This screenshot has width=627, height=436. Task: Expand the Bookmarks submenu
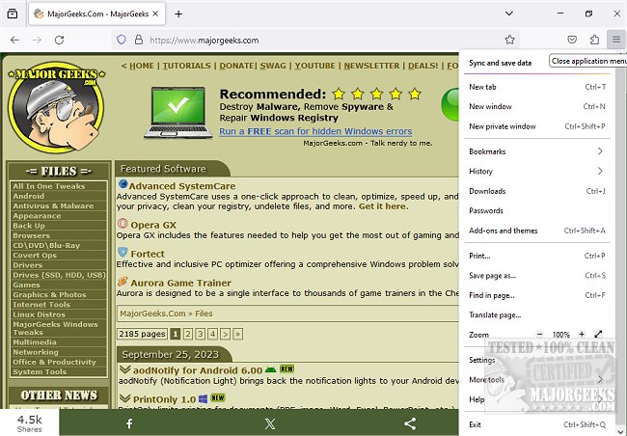[x=537, y=151]
